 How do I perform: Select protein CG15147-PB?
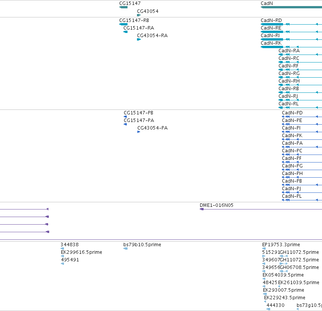tap(138, 113)
